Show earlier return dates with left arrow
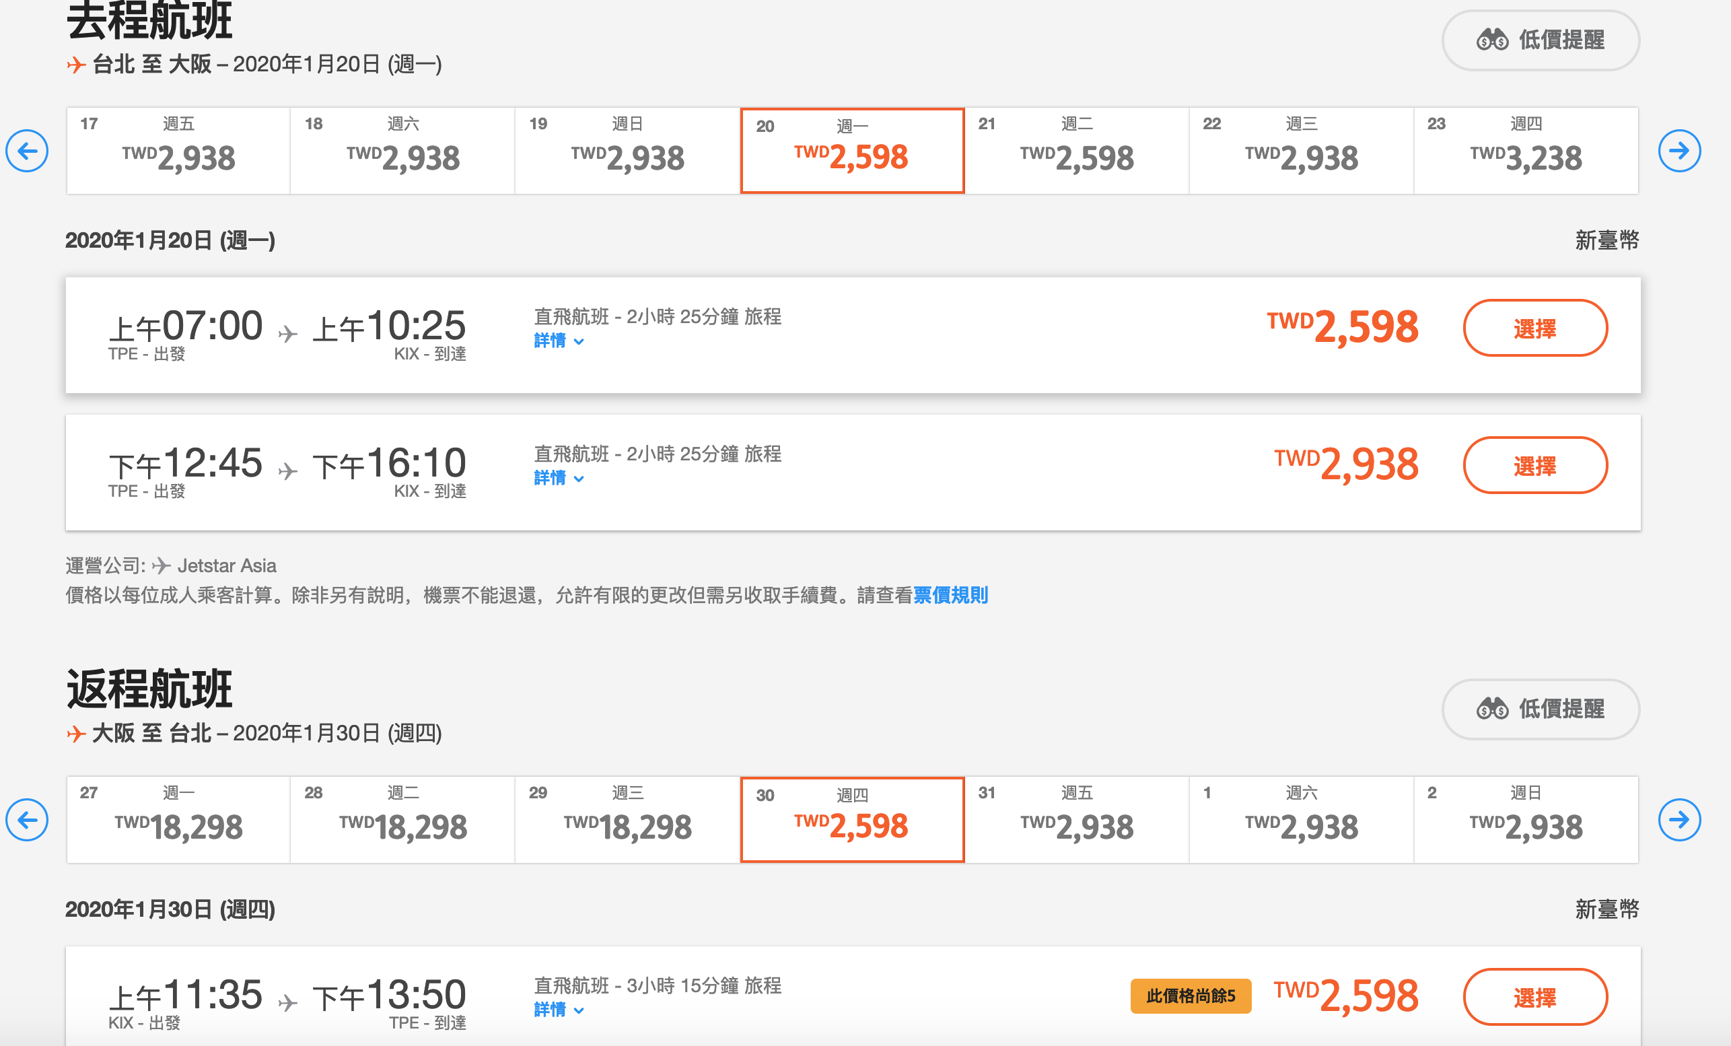The width and height of the screenshot is (1731, 1046). tap(27, 819)
